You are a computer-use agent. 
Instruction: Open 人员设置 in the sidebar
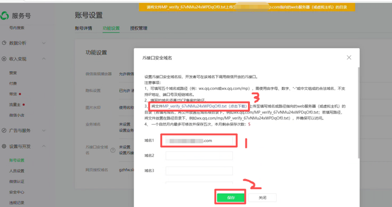coord(17,171)
